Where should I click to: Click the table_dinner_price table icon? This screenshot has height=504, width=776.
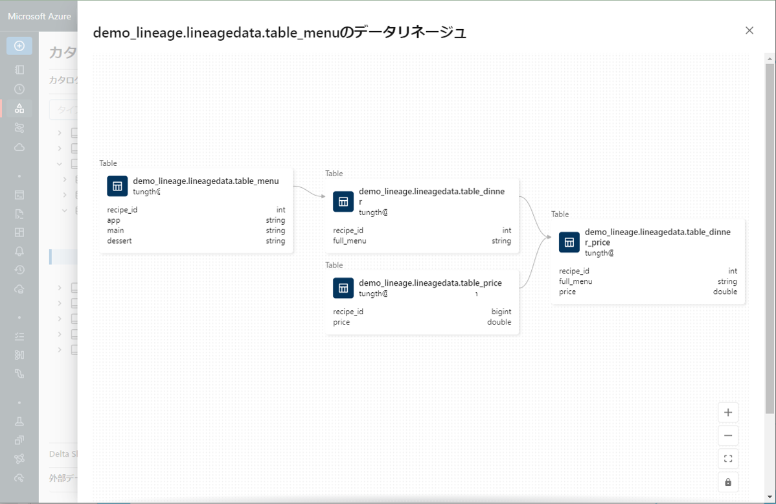point(569,242)
